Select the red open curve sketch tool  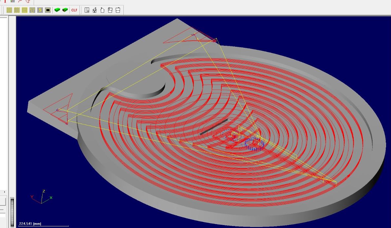[x=20, y=1]
